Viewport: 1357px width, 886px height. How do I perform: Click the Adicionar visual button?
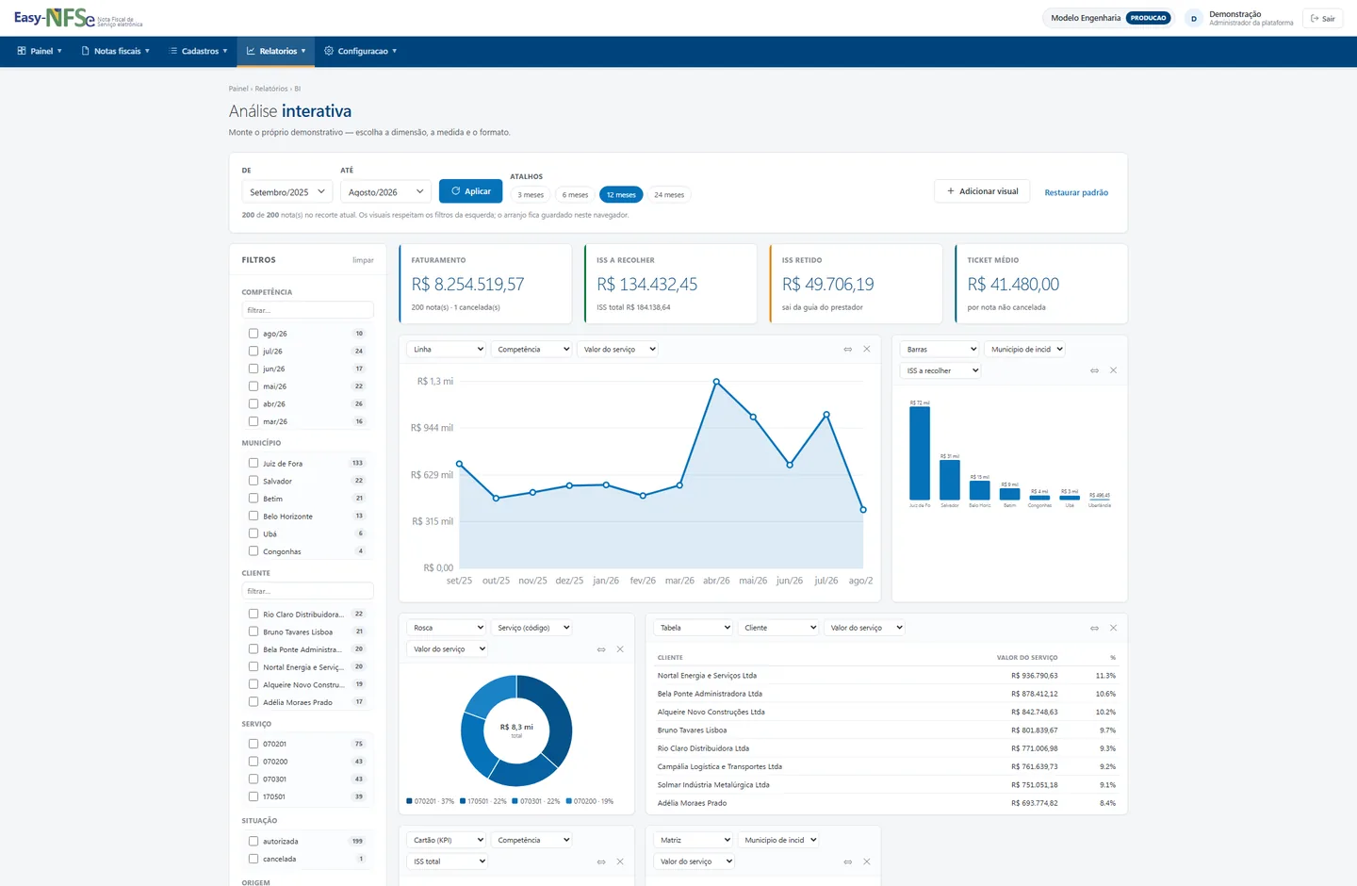point(982,191)
